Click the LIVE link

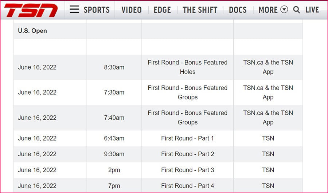point(312,10)
